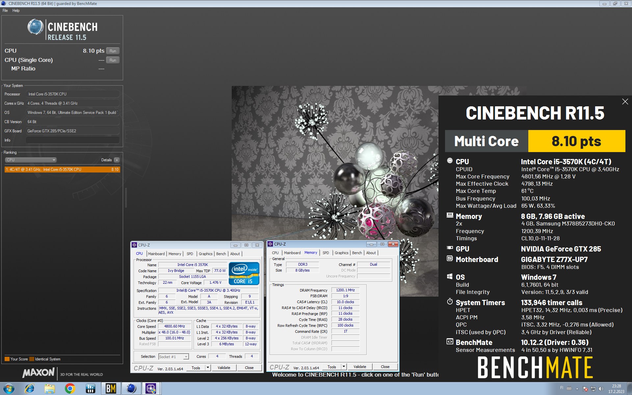Click the CPU-Z window icon in left CPU-Z
This screenshot has height=395, width=632.
[134, 245]
